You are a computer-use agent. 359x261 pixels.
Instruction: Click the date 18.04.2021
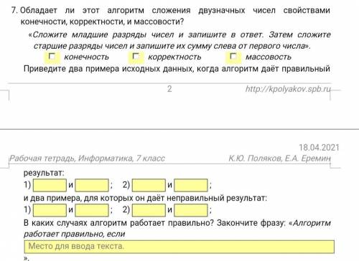coord(319,148)
